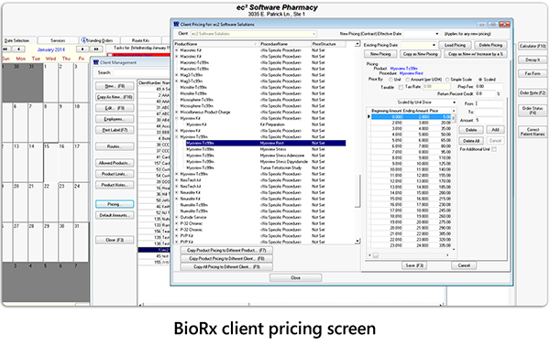Viewport: 550px width, 356px height.
Task: Click the Load Pricing button
Action: point(455,45)
